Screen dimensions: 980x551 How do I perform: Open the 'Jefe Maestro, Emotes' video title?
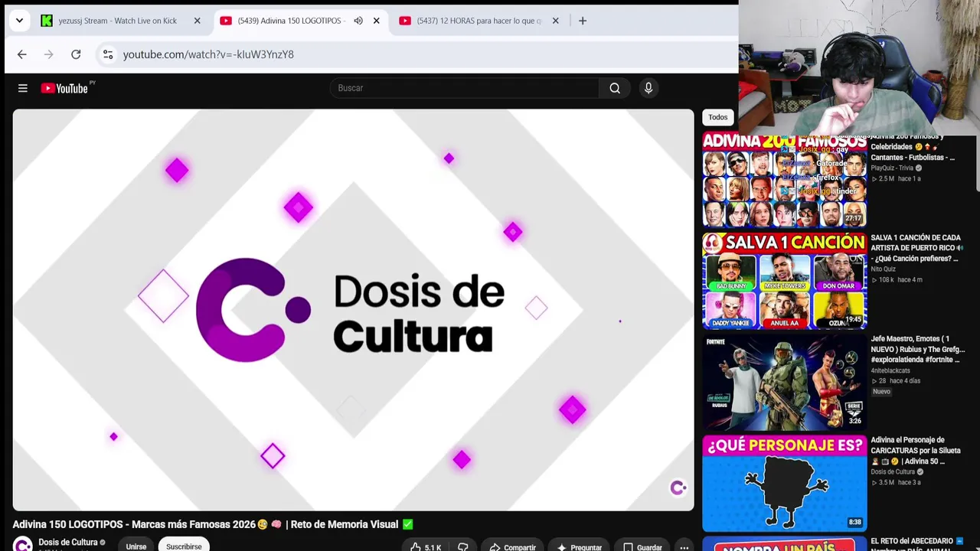click(x=917, y=349)
